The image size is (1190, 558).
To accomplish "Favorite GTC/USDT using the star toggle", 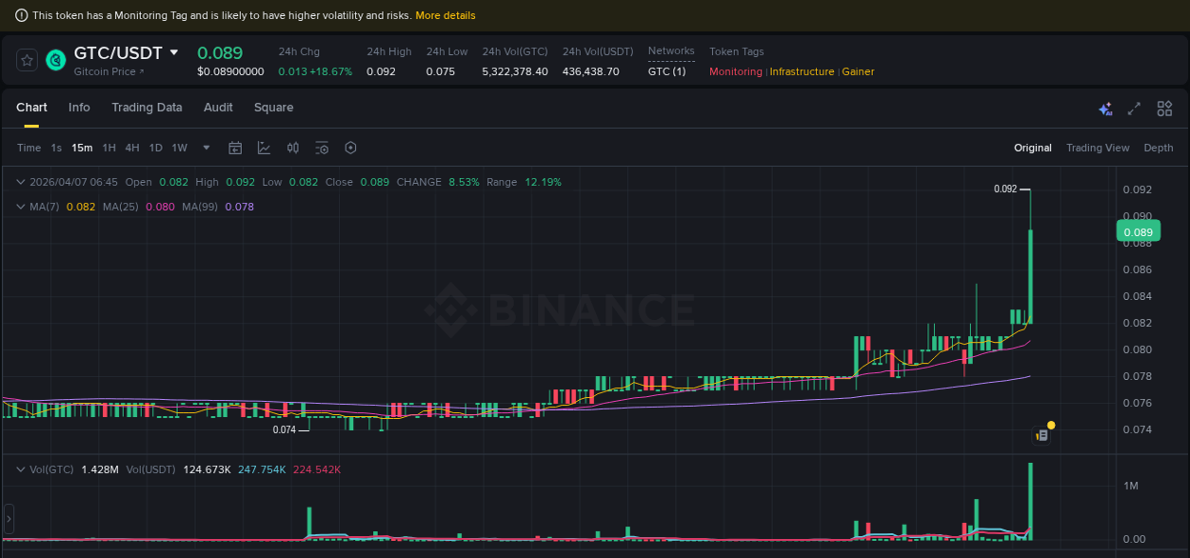I will [26, 59].
